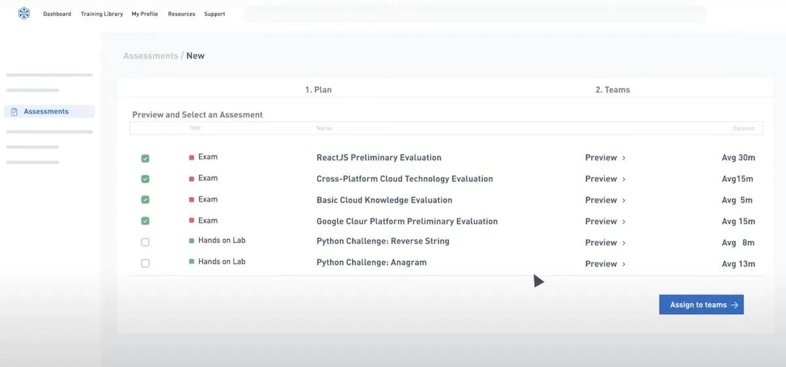786x367 pixels.
Task: Uncheck the Cross-Platform Cloud Technology Evaluation checkbox
Action: 145,179
